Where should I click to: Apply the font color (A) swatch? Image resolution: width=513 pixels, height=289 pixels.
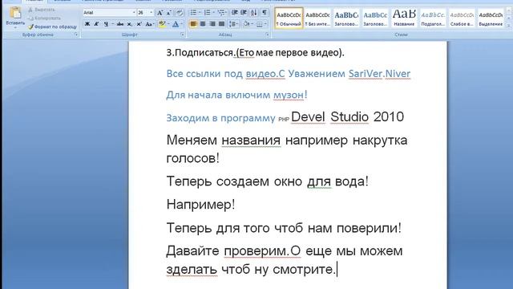point(176,24)
